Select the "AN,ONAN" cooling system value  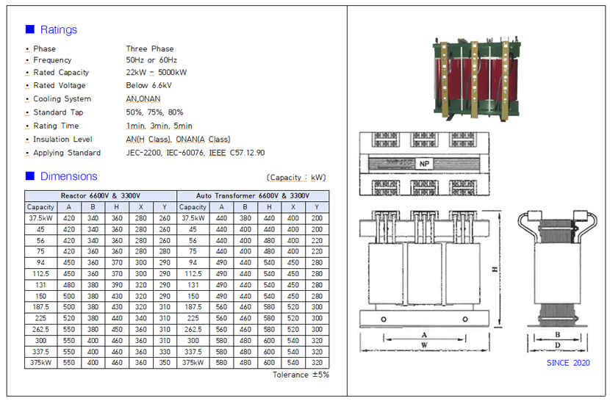tap(143, 98)
